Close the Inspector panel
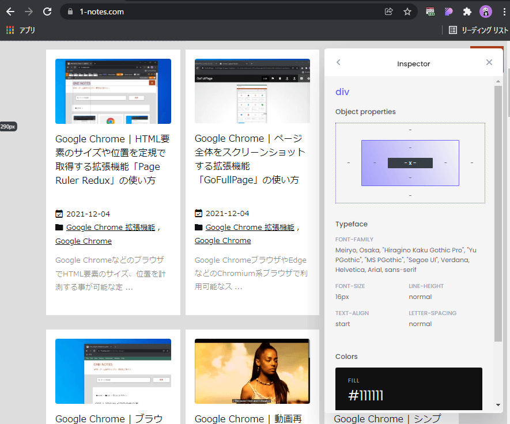The width and height of the screenshot is (510, 424). tap(489, 62)
